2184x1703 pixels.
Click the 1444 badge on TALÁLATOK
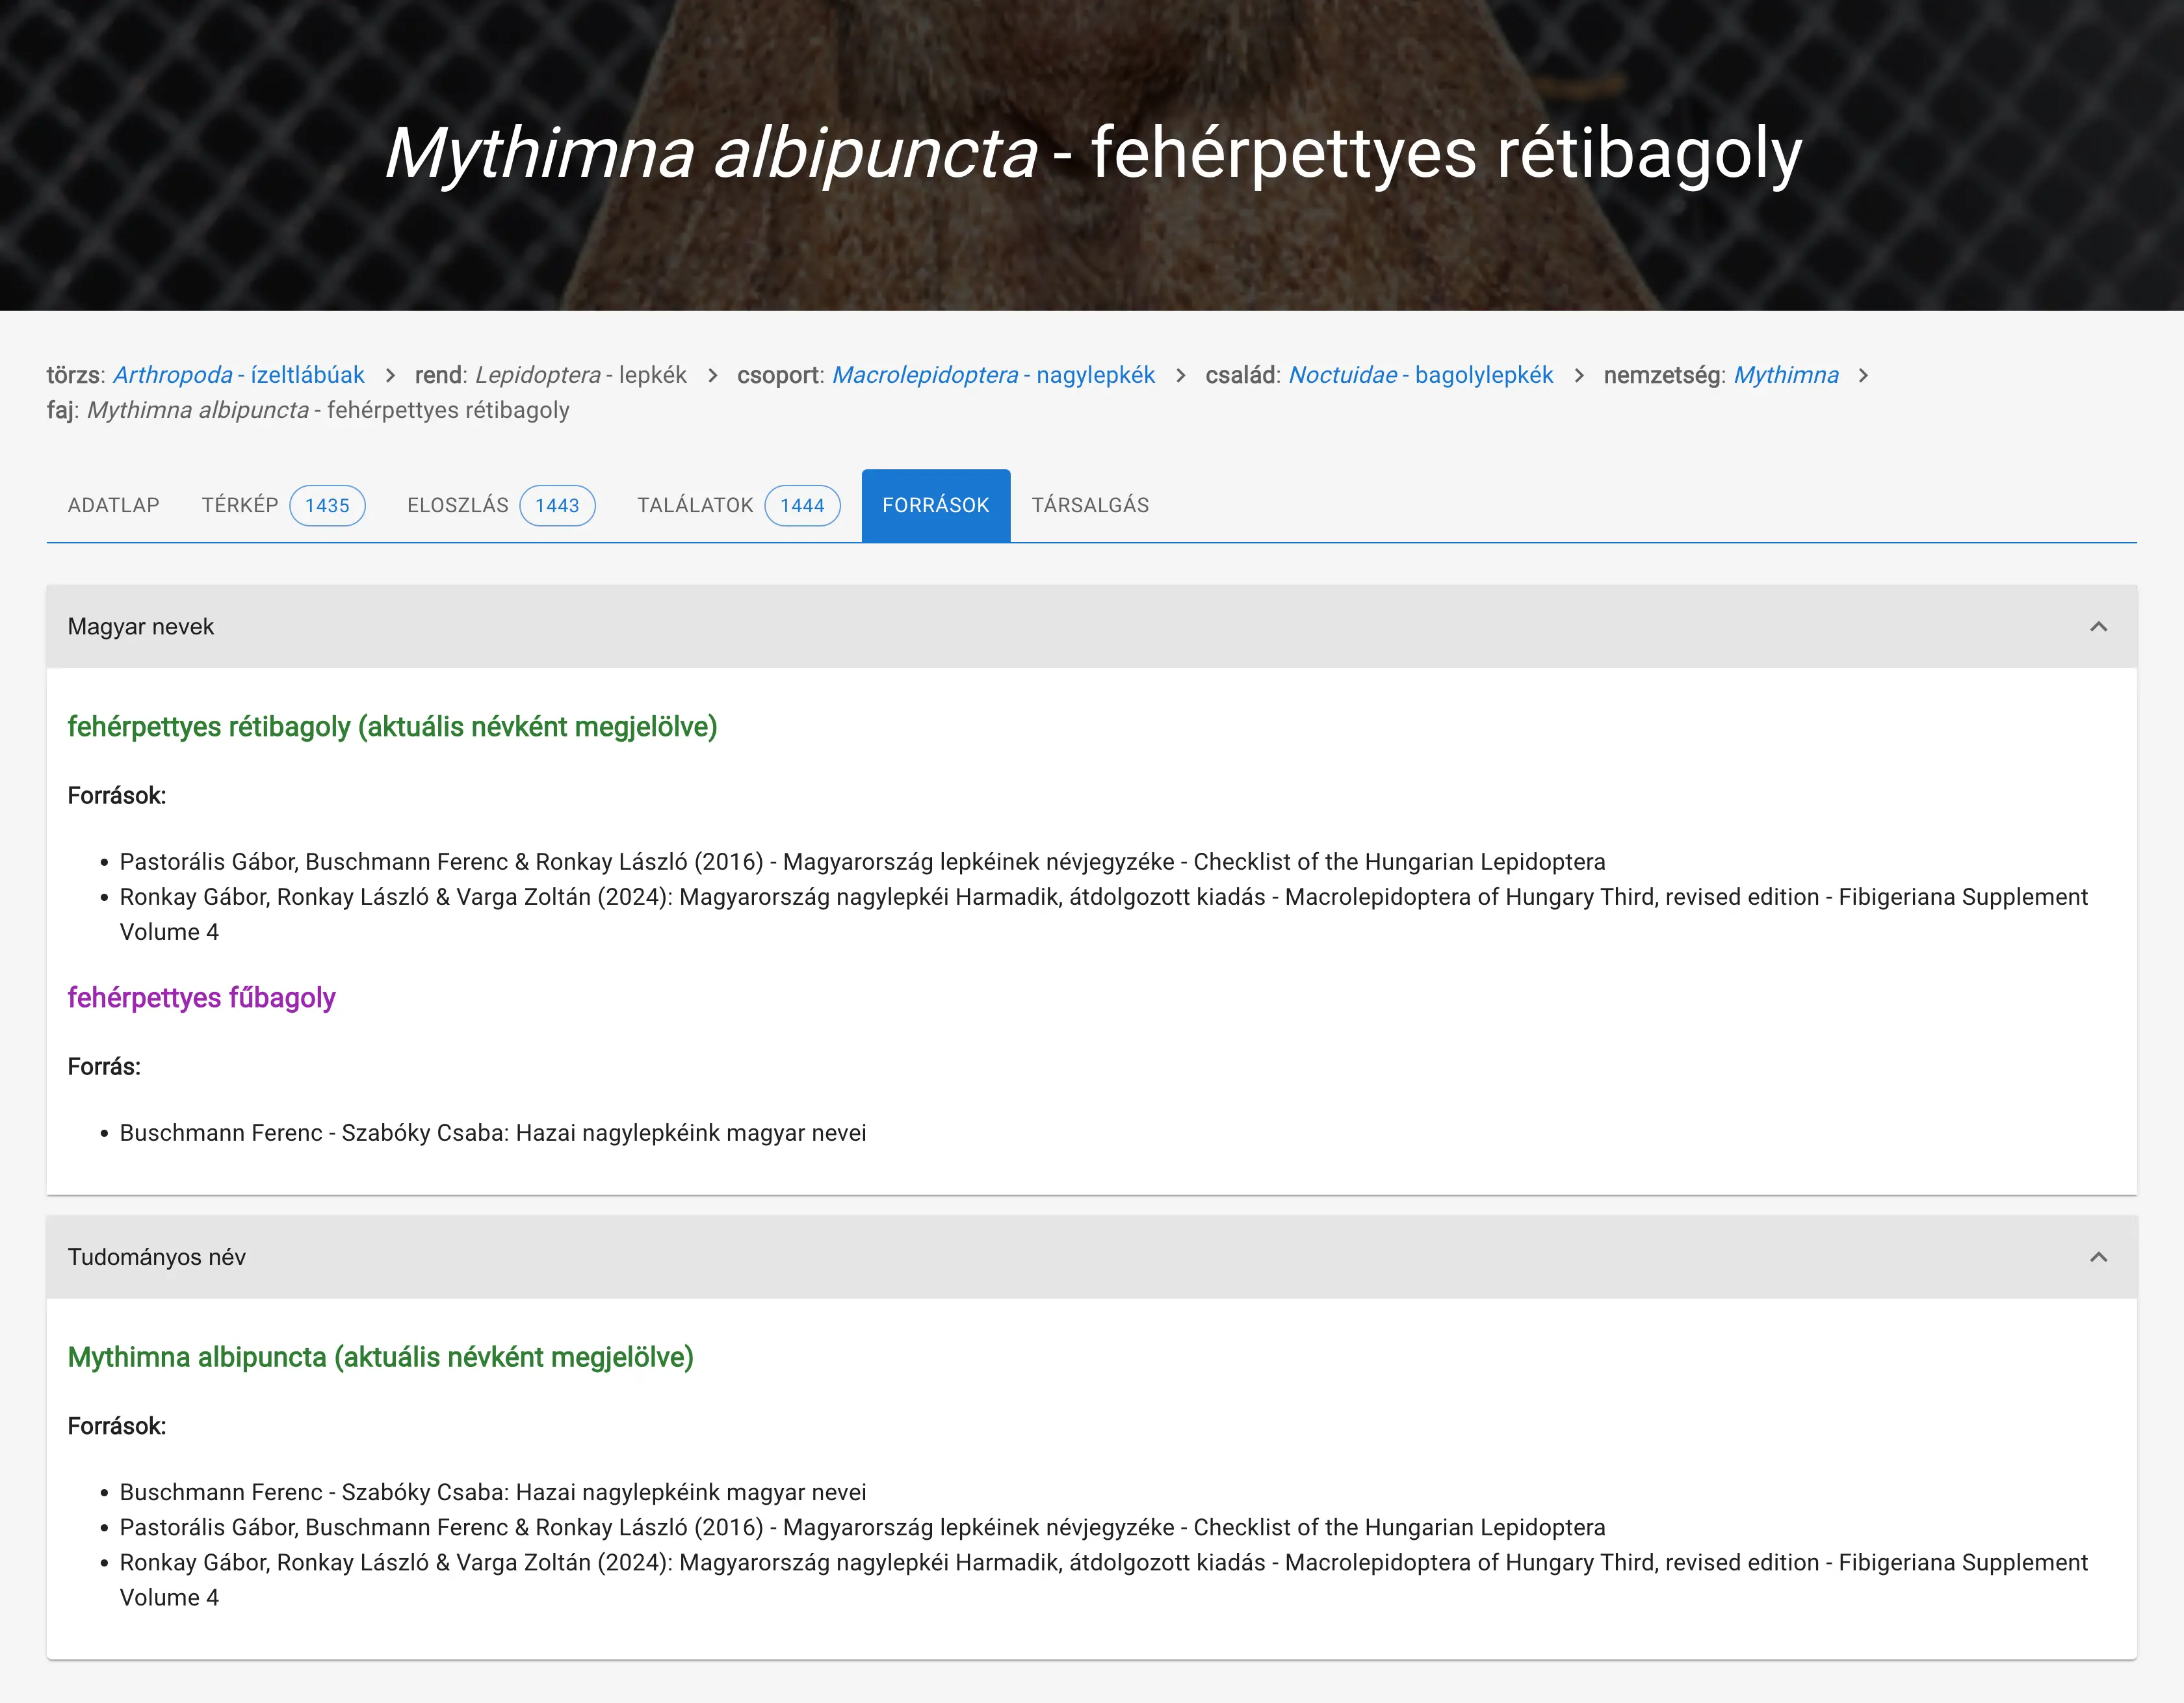[x=802, y=506]
